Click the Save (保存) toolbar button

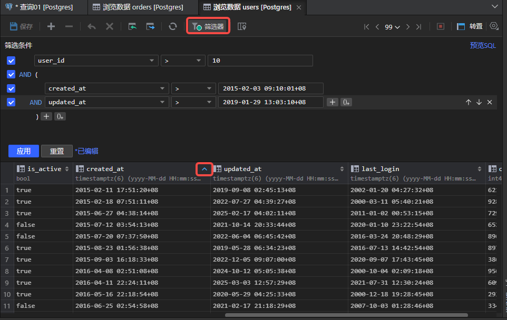(21, 26)
